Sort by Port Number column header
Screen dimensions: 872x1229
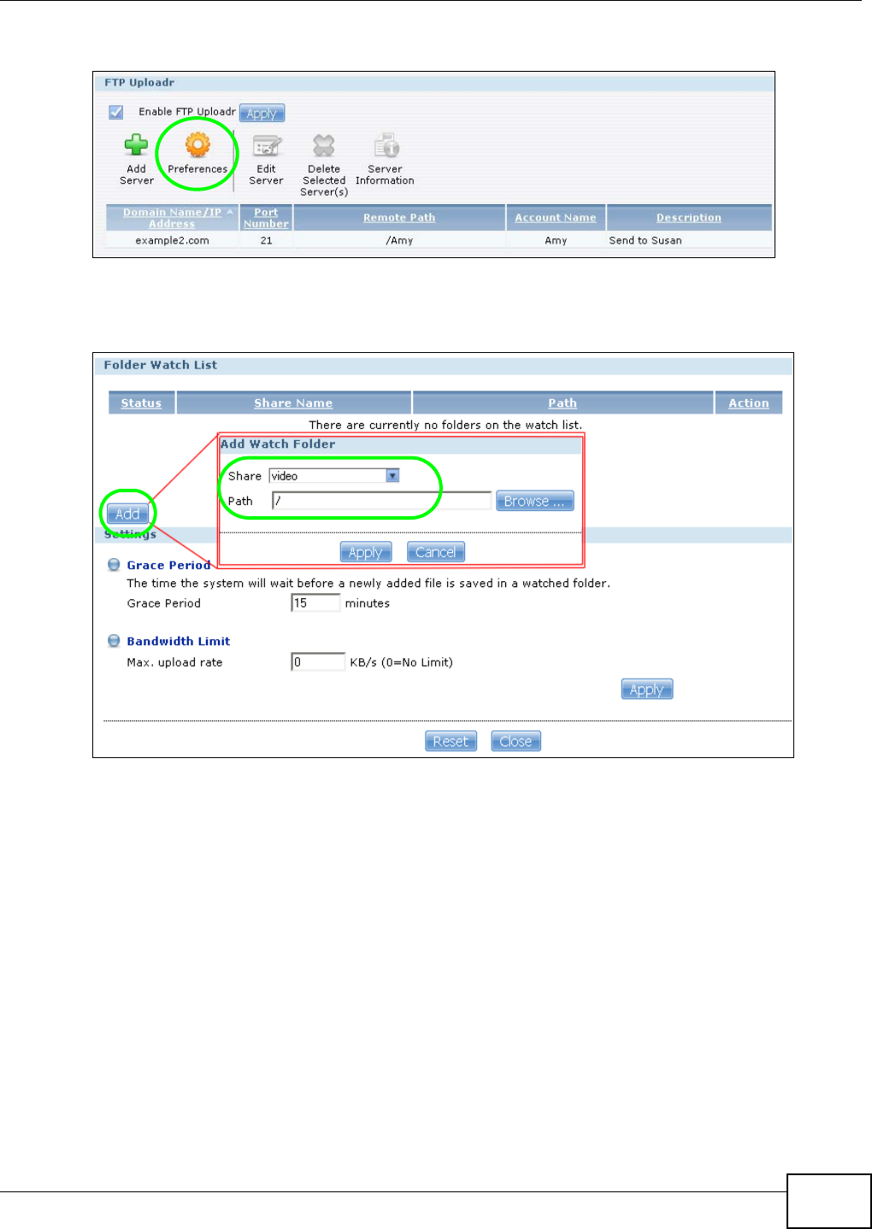coord(266,218)
